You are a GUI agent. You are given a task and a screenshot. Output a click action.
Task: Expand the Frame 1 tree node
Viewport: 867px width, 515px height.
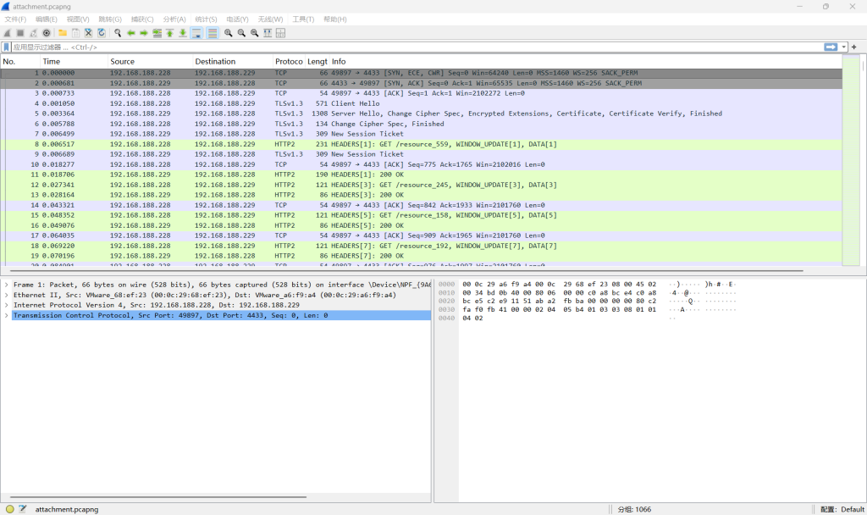click(7, 285)
